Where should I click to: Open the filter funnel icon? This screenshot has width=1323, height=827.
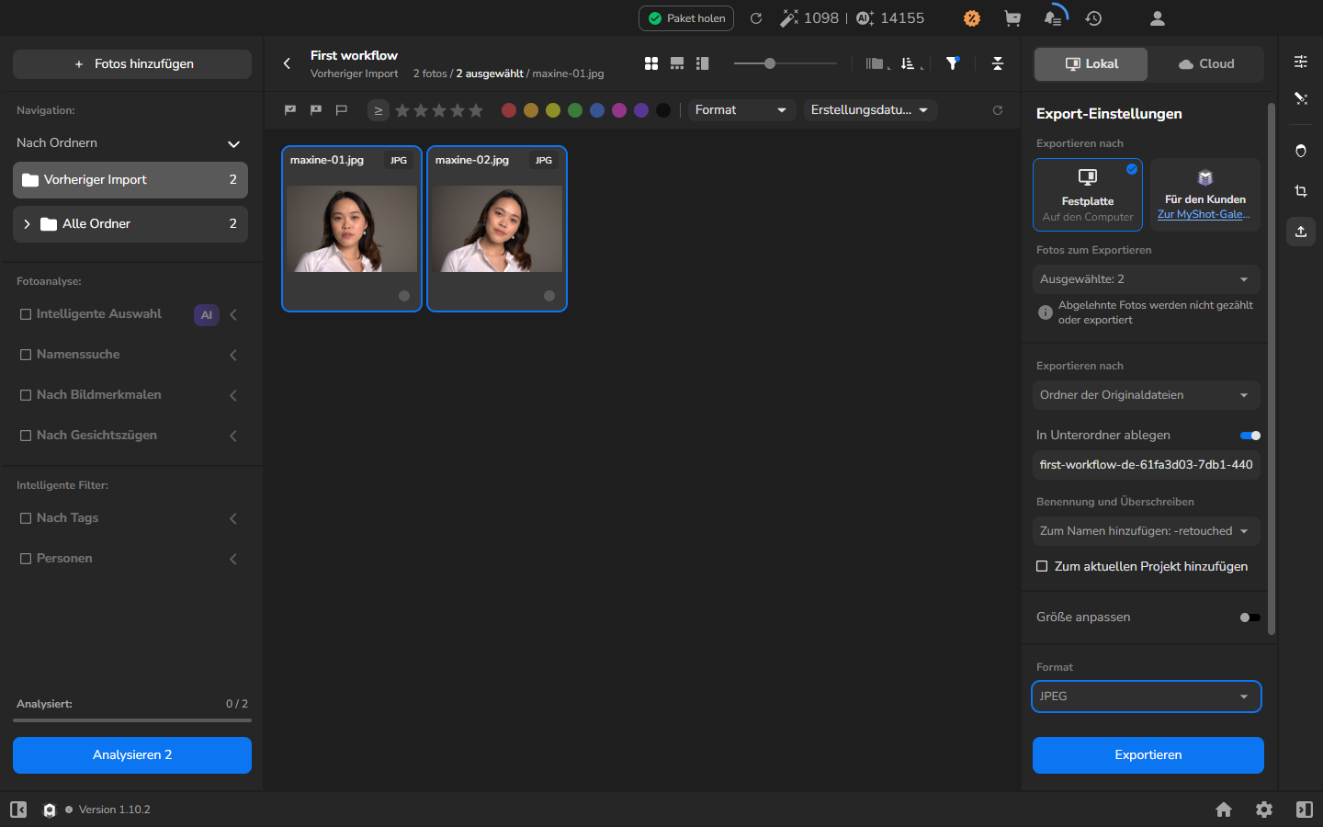953,63
